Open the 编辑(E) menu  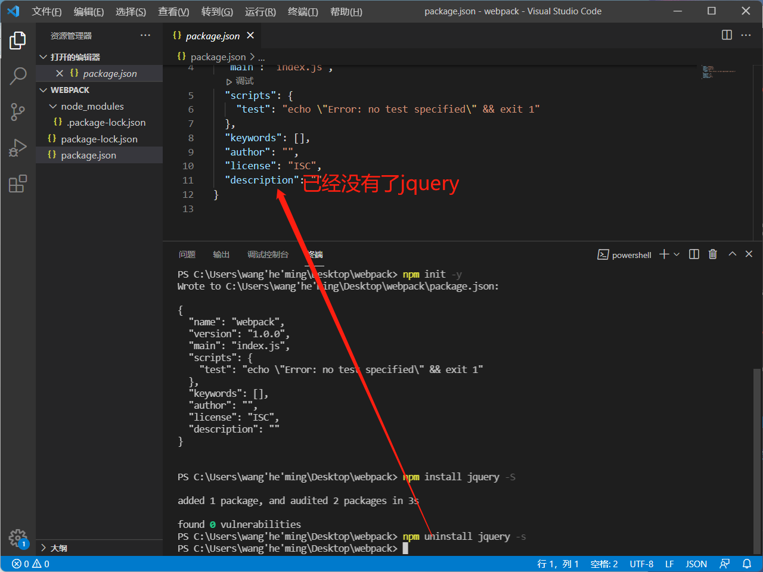89,11
